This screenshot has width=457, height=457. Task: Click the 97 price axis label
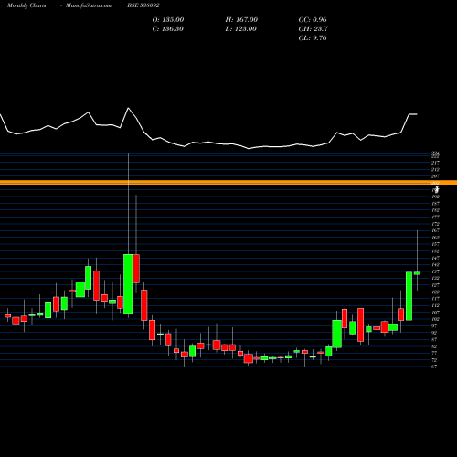point(434,326)
